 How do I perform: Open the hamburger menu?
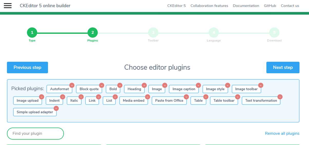click(8, 6)
